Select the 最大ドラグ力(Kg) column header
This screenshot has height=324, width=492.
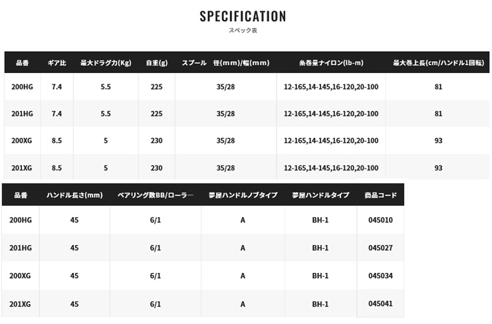pos(106,63)
